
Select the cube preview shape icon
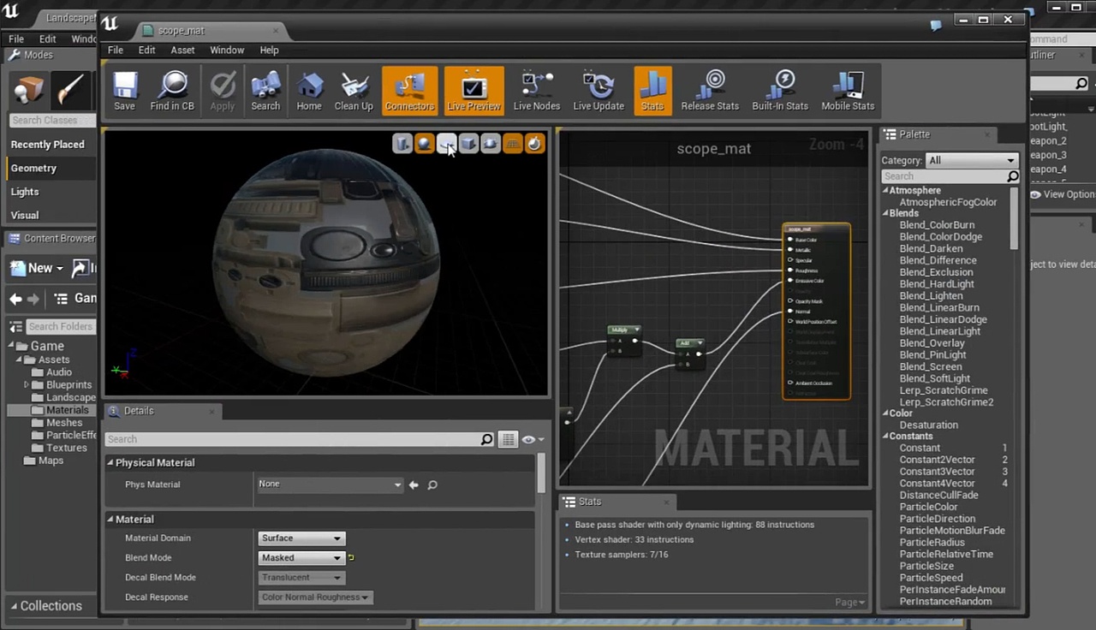[x=468, y=144]
